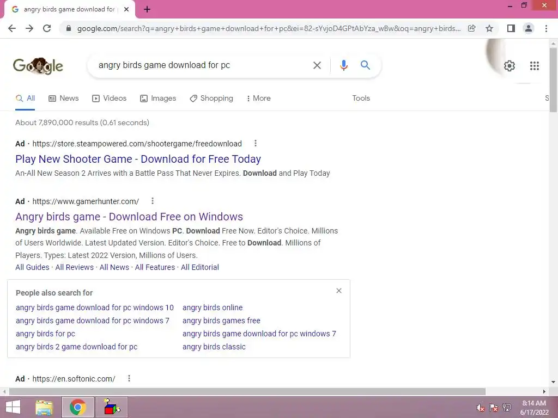Viewport: 558px width, 418px height.
Task: View site lock info in address bar
Action: point(69,28)
